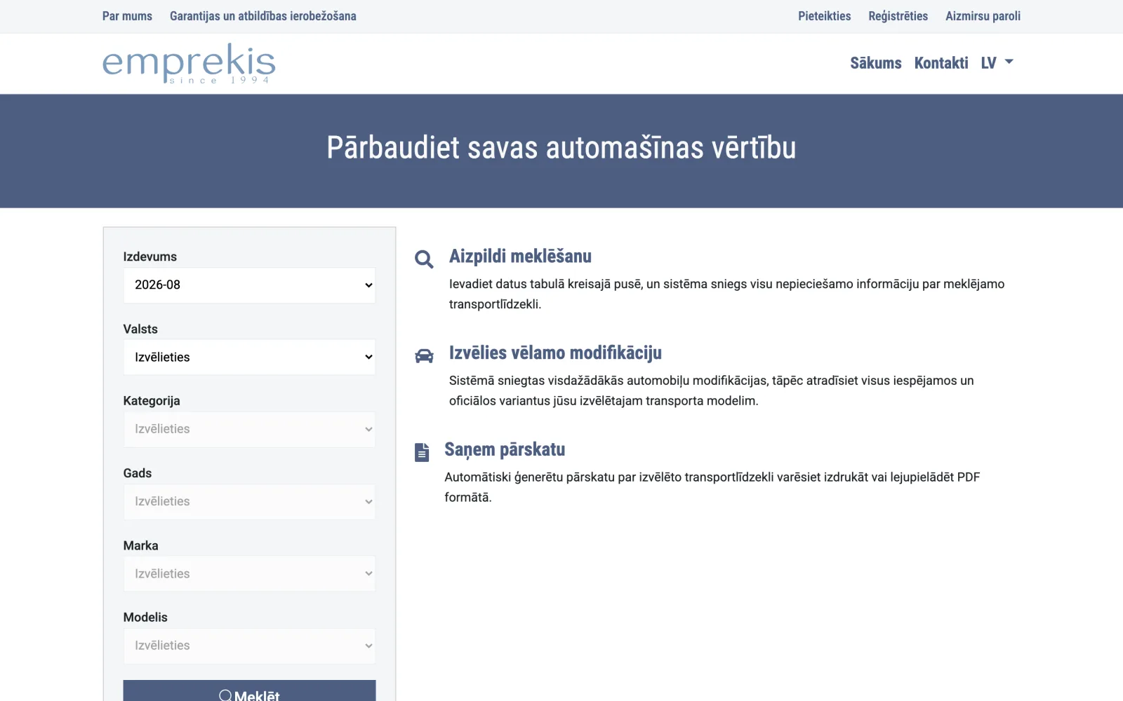Click the magnifier icon beside Aizpildi meklēšanu
This screenshot has width=1123, height=701.
(424, 259)
